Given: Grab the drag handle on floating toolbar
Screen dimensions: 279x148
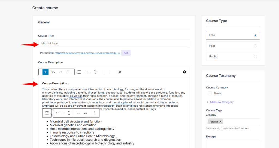Looking at the screenshot, I should [x=63, y=113].
